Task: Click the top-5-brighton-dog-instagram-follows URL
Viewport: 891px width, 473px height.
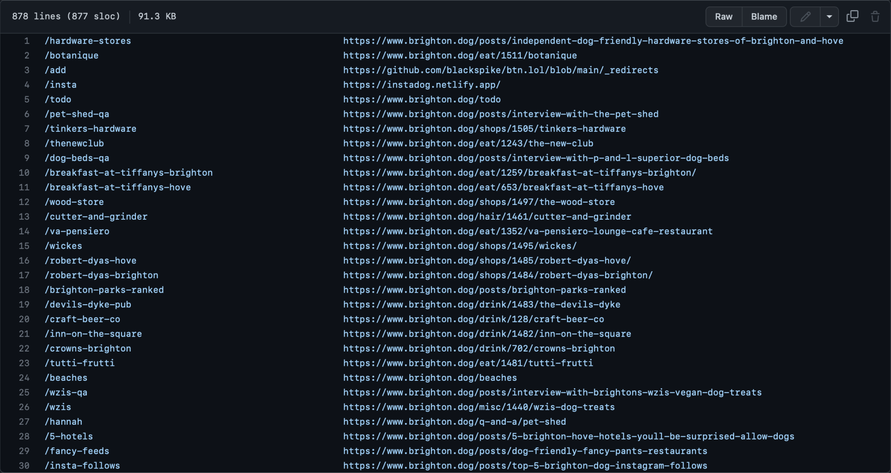Action: click(x=525, y=466)
